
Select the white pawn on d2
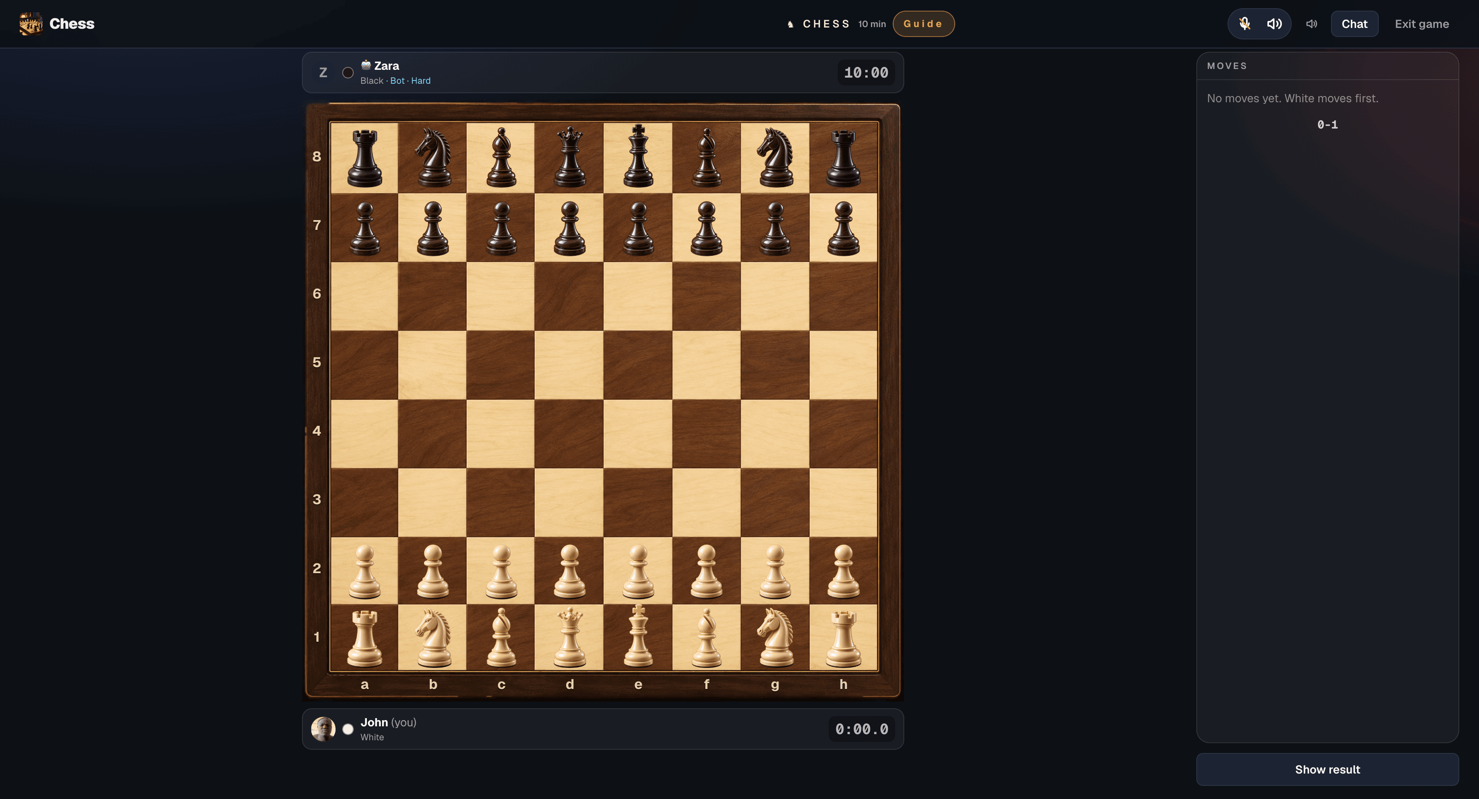click(x=569, y=571)
